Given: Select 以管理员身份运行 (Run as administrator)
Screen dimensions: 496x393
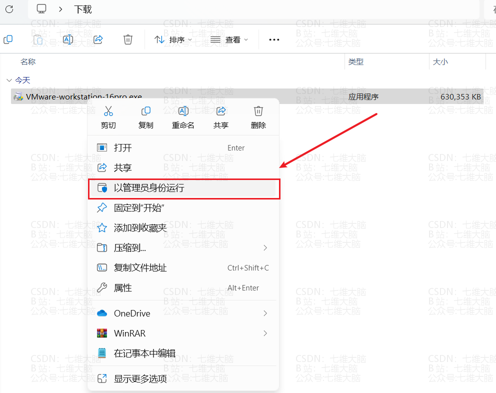Looking at the screenshot, I should (x=183, y=188).
